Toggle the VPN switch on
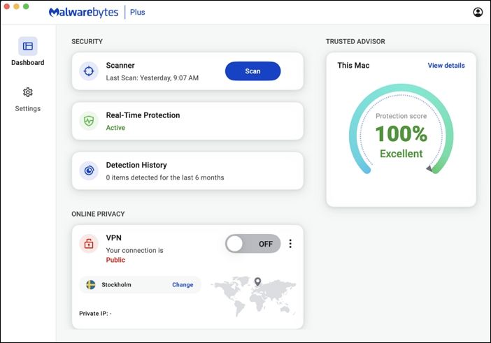The width and height of the screenshot is (491, 343). pyautogui.click(x=252, y=244)
